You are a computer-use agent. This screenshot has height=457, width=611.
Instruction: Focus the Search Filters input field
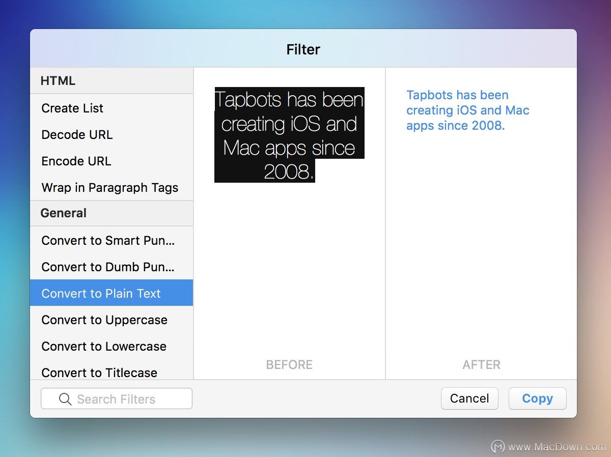click(117, 398)
